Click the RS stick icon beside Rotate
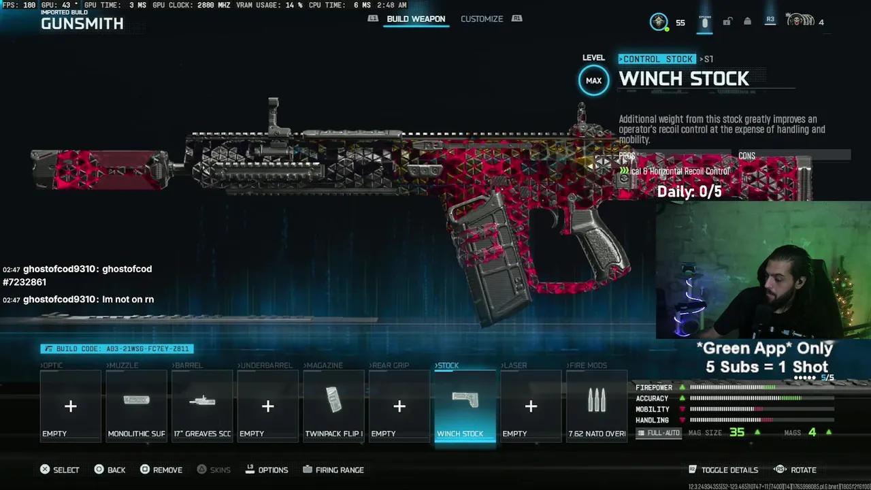This screenshot has height=490, width=871. pyautogui.click(x=780, y=470)
